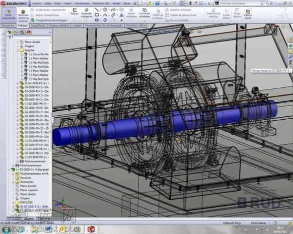293x234 pixels.
Task: Select the Slot sketch tool
Action: pos(96,20)
